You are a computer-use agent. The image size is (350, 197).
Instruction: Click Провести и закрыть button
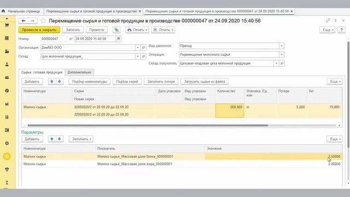[39, 30]
